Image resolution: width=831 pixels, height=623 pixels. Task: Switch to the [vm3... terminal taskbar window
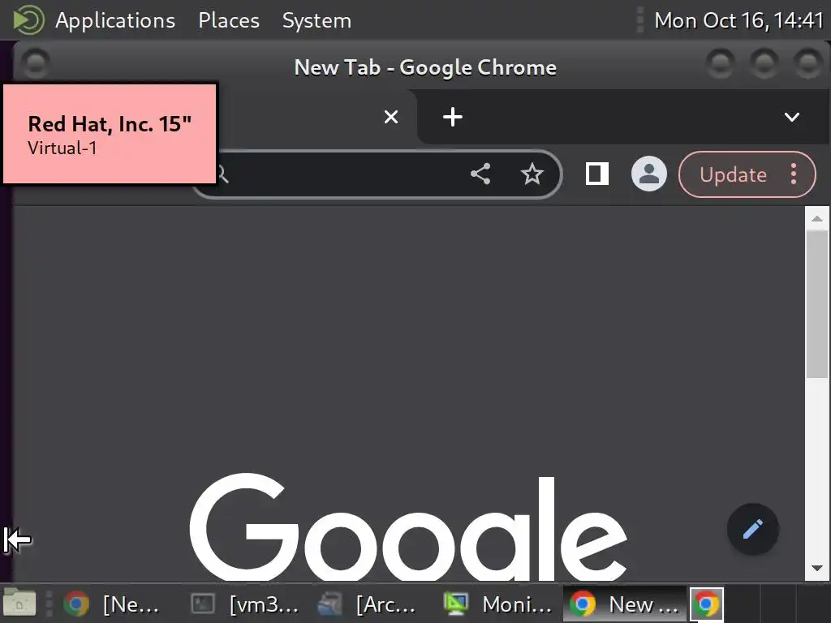[x=245, y=604]
